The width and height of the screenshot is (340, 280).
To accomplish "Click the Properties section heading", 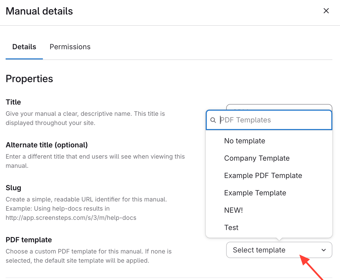I will [29, 79].
